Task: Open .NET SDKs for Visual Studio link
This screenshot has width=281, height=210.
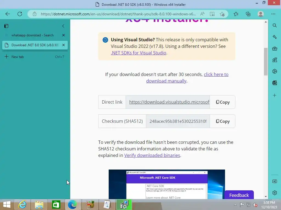Action: 138,53
